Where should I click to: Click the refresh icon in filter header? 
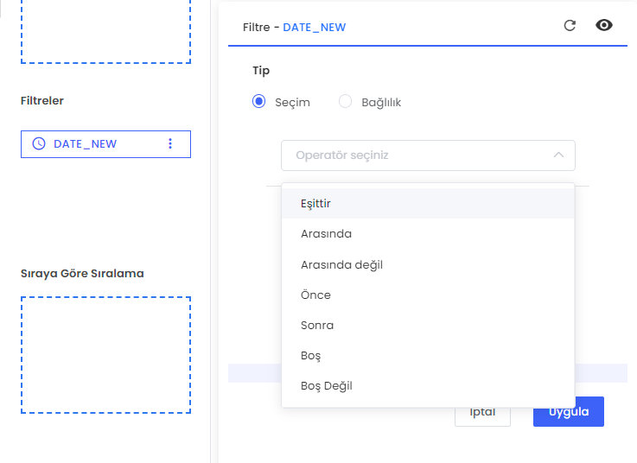tap(570, 25)
